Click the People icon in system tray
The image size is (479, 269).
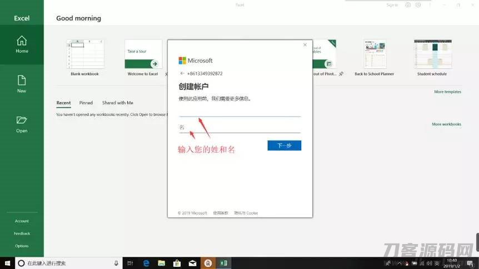coord(388,263)
